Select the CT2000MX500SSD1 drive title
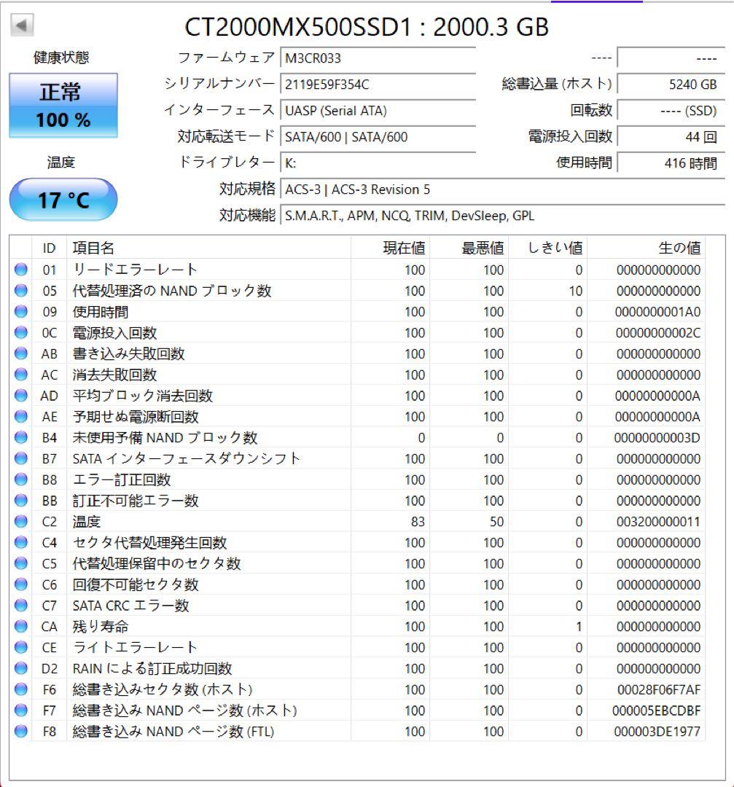734x787 pixels. (367, 28)
